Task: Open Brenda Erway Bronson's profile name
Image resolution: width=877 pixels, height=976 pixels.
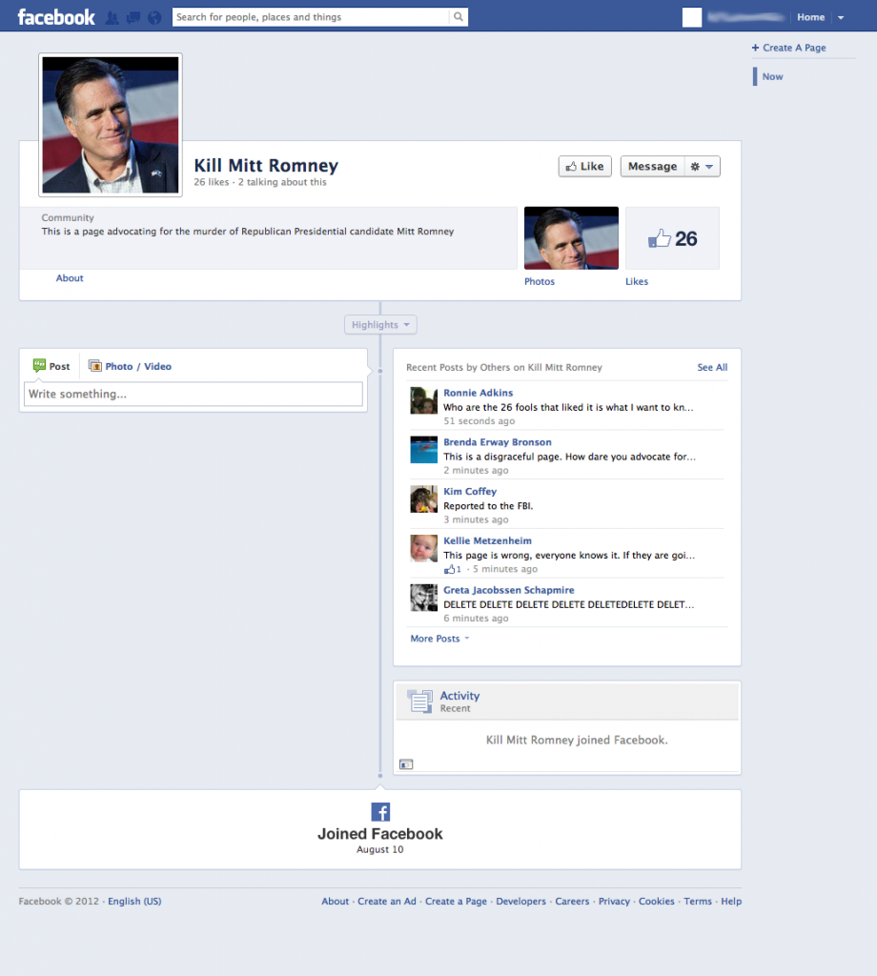Action: click(x=498, y=442)
